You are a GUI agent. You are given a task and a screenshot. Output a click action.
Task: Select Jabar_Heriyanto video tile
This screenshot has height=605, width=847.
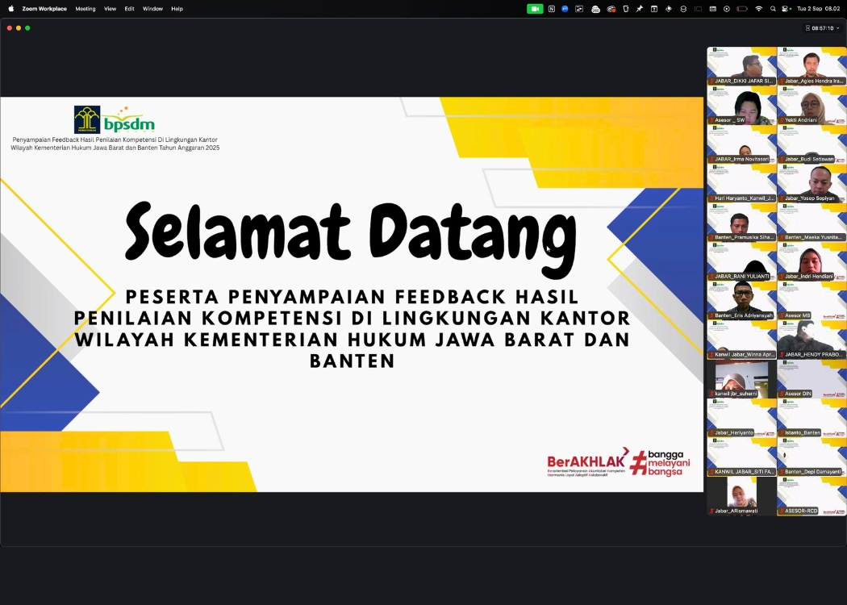741,418
